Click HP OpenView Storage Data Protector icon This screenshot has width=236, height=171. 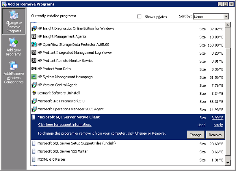(34, 44)
